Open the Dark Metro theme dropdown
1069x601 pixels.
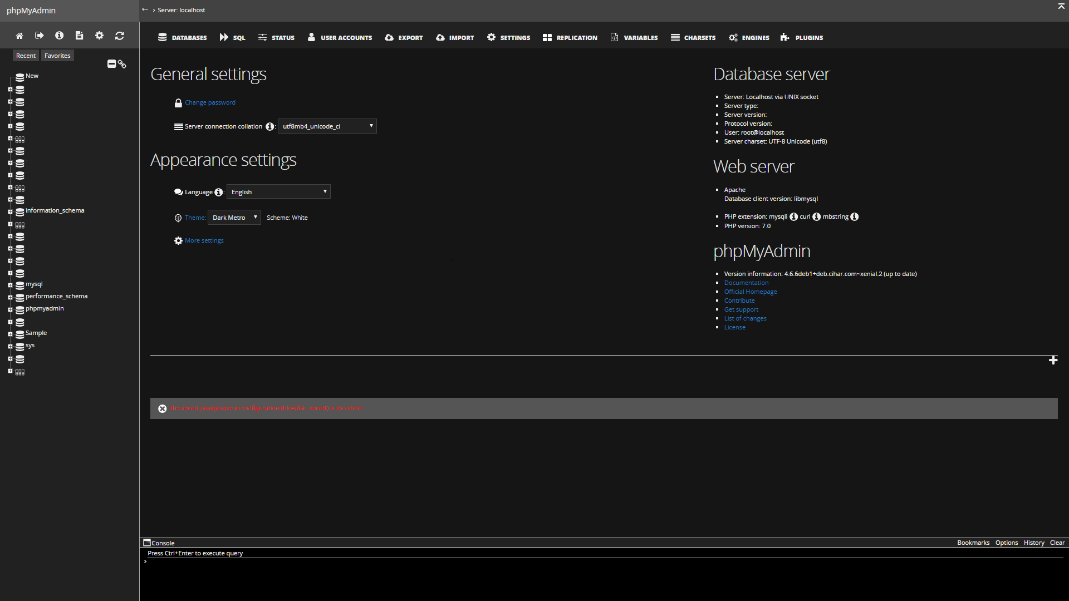pyautogui.click(x=234, y=218)
